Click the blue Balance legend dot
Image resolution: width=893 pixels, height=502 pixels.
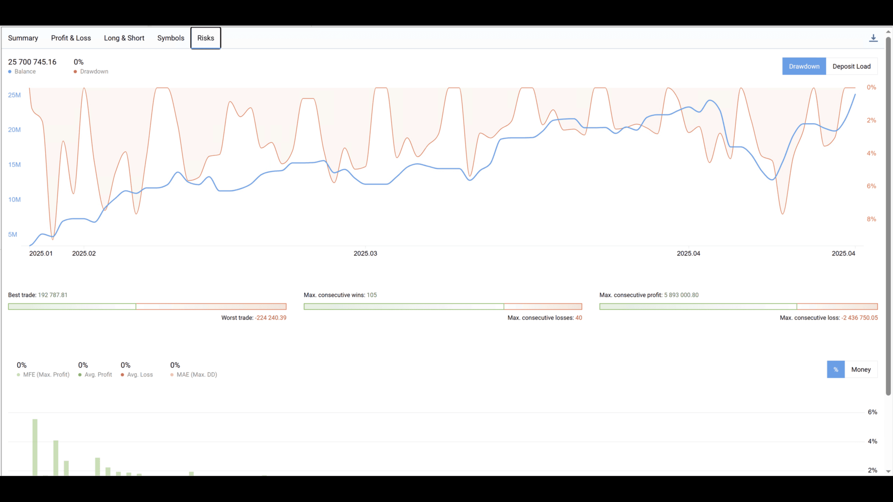tap(10, 72)
